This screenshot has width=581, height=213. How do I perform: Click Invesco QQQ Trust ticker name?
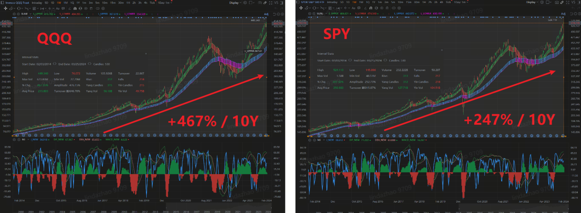click(17, 3)
